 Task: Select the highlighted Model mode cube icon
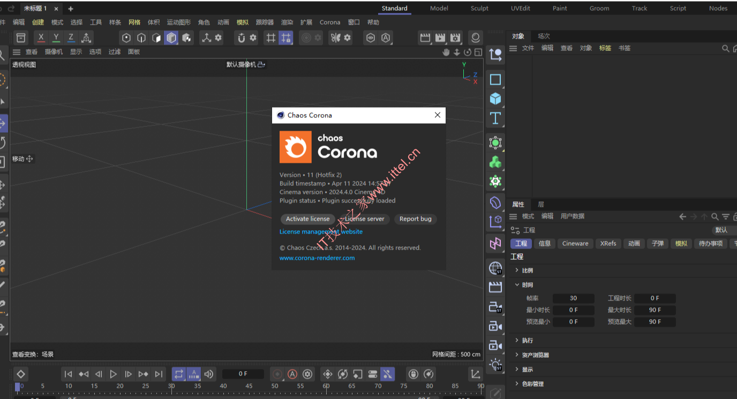click(171, 37)
